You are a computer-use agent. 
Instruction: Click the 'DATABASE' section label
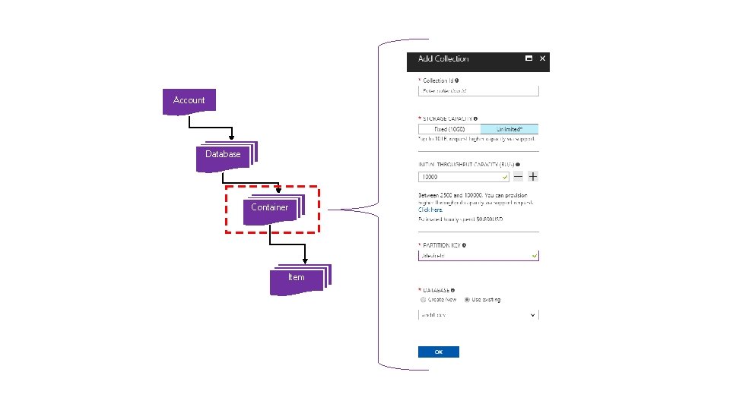[436, 290]
